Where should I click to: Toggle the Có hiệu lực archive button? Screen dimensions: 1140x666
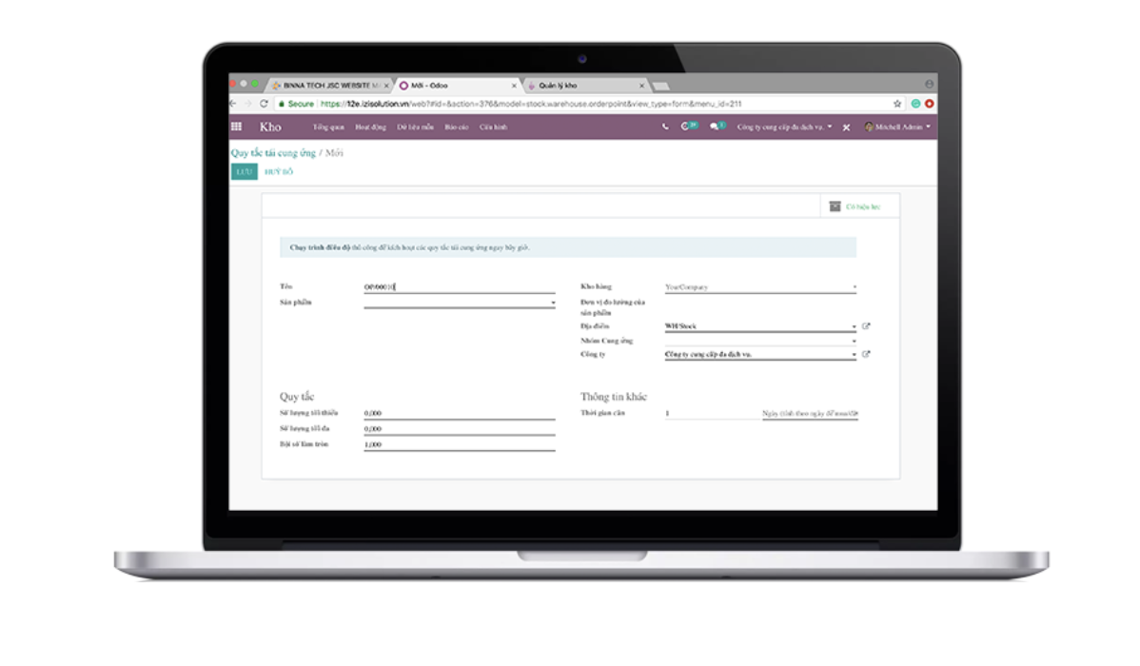[855, 206]
